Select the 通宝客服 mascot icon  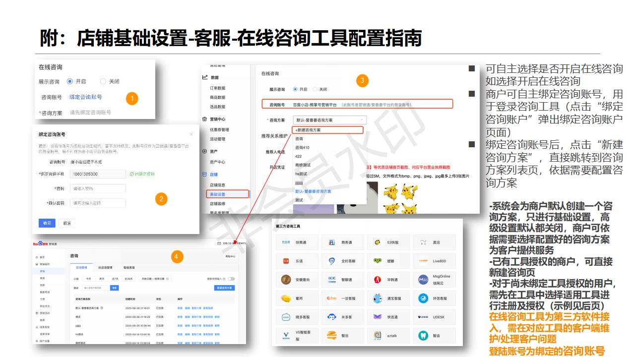(x=378, y=298)
